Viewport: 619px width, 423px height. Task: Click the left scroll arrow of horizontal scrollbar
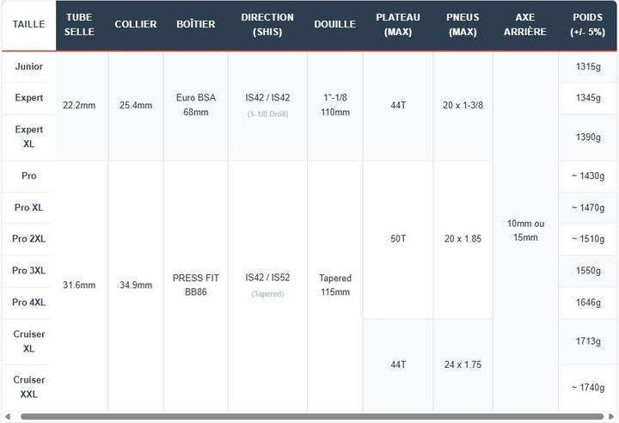point(8,417)
